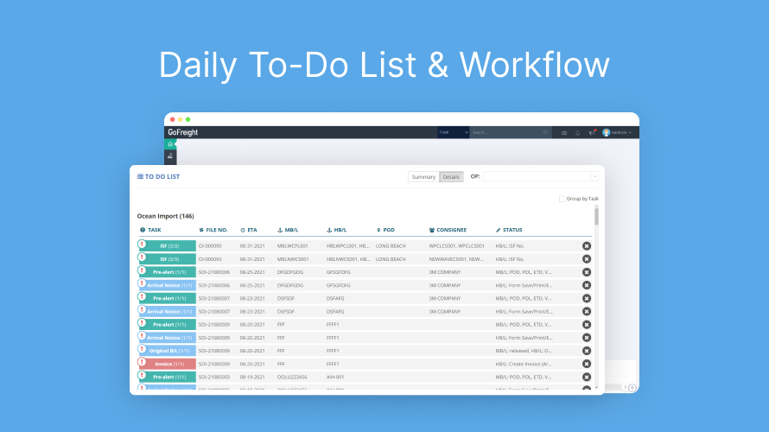This screenshot has width=769, height=432.
Task: Open the notifications bell icon
Action: point(578,133)
